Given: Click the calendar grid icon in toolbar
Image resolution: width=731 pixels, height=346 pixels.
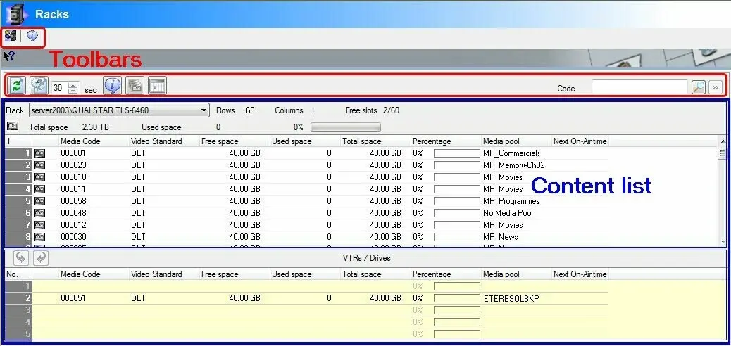Looking at the screenshot, I should point(157,86).
